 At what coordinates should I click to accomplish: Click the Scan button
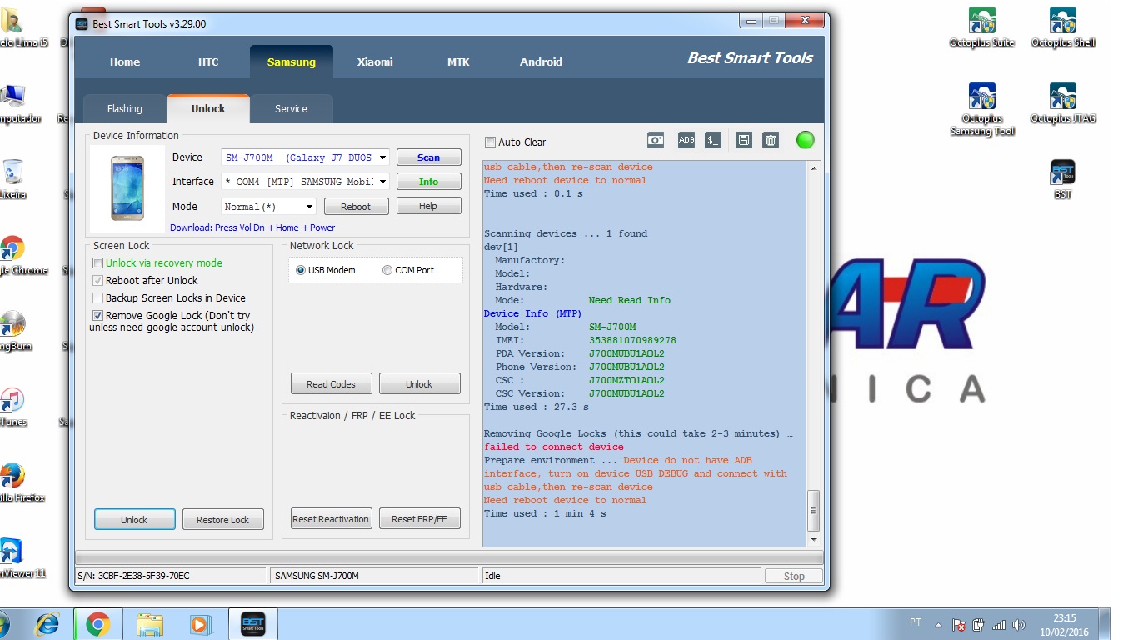[428, 157]
